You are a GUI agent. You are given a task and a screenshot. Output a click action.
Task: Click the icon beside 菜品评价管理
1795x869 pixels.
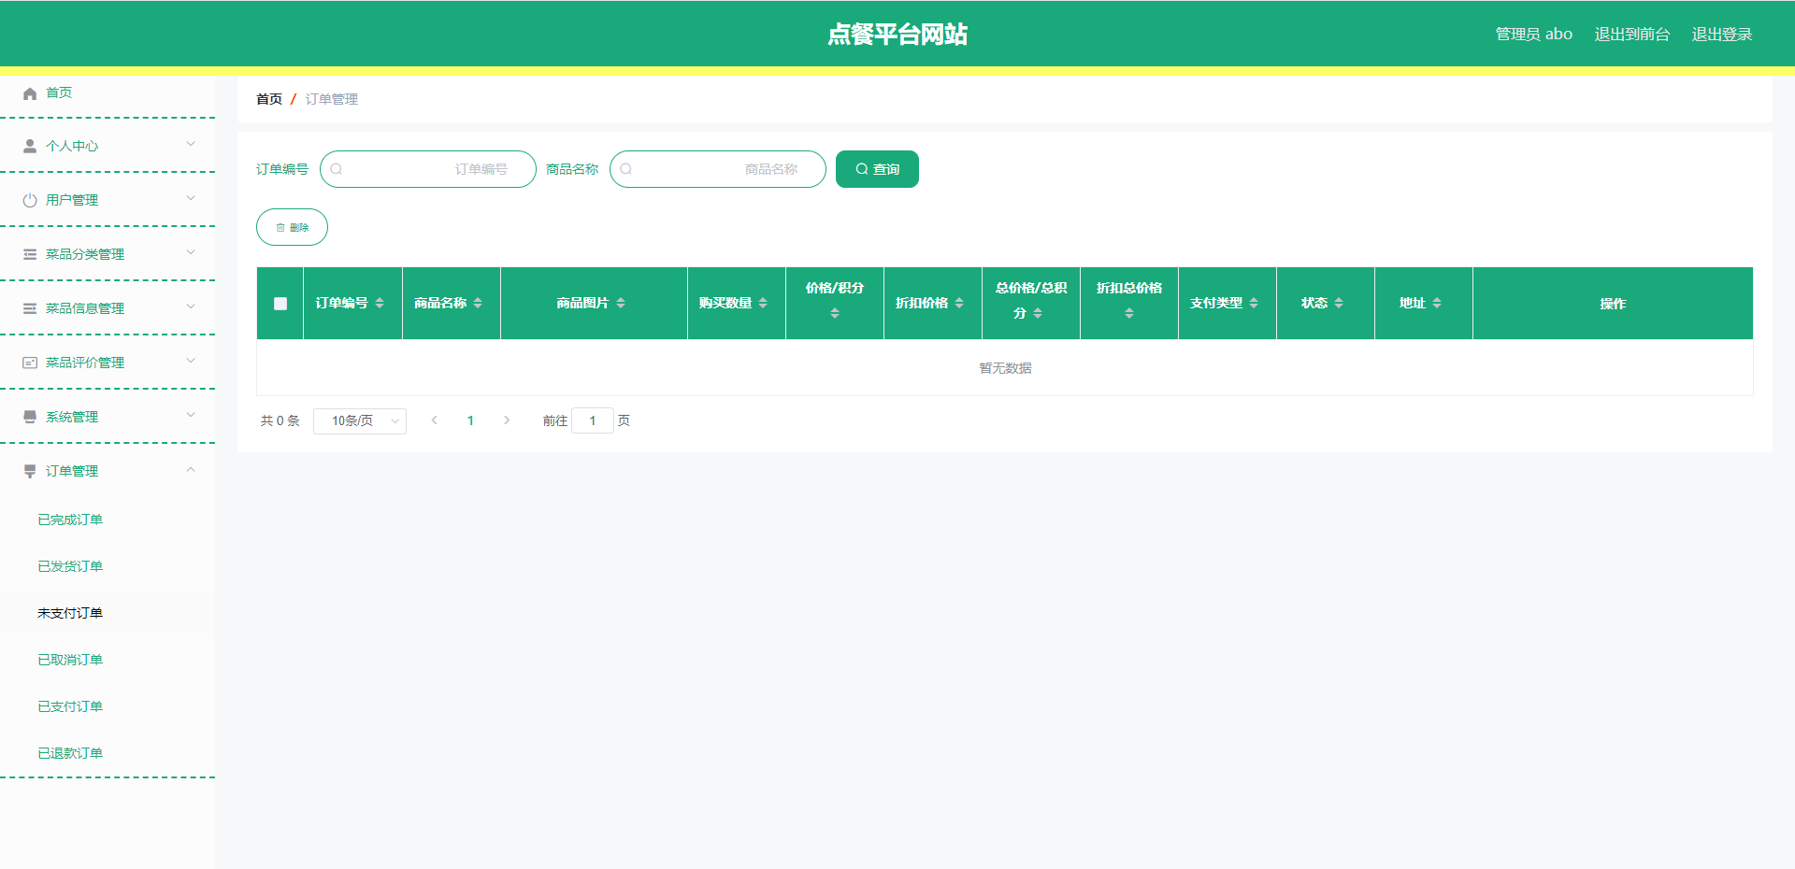[x=30, y=363]
